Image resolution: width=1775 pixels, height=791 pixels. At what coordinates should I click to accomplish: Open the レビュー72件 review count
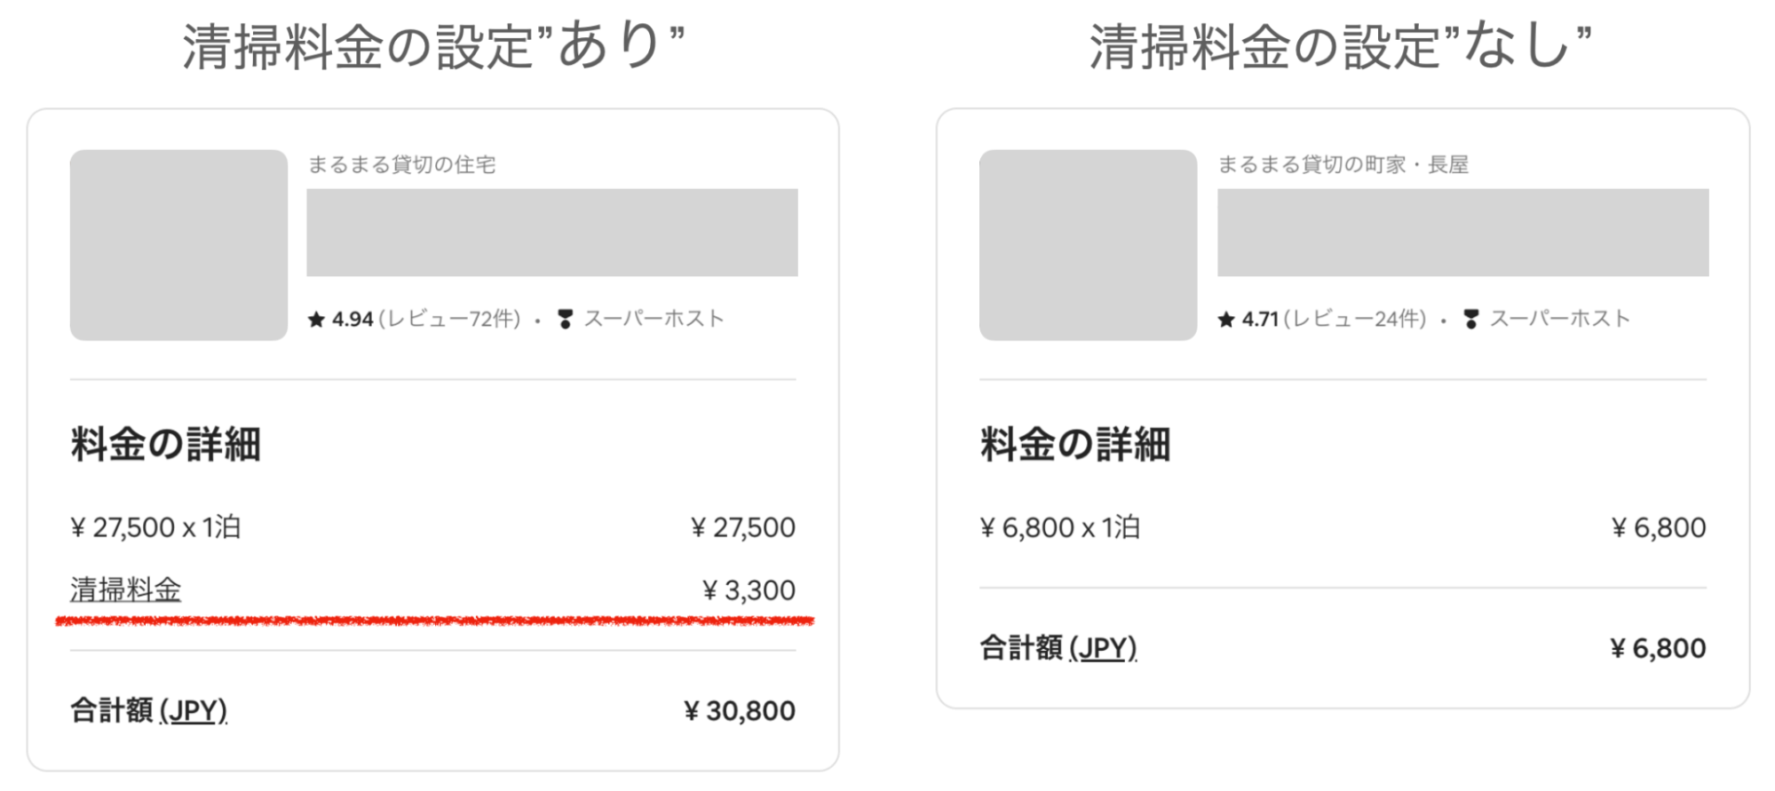point(449,320)
